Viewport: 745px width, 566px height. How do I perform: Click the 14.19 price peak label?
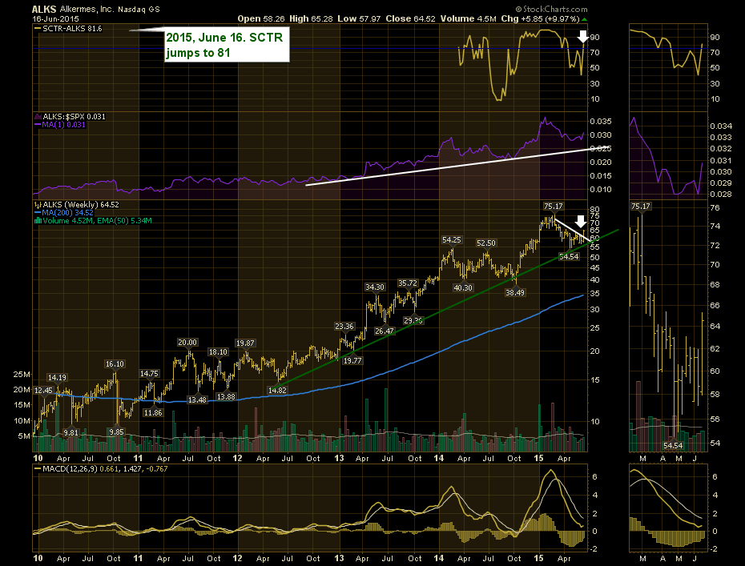[x=57, y=378]
